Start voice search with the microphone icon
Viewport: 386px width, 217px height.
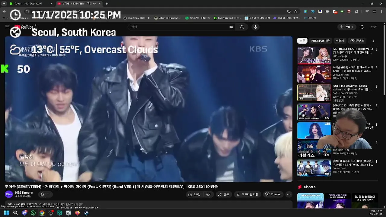[255, 27]
